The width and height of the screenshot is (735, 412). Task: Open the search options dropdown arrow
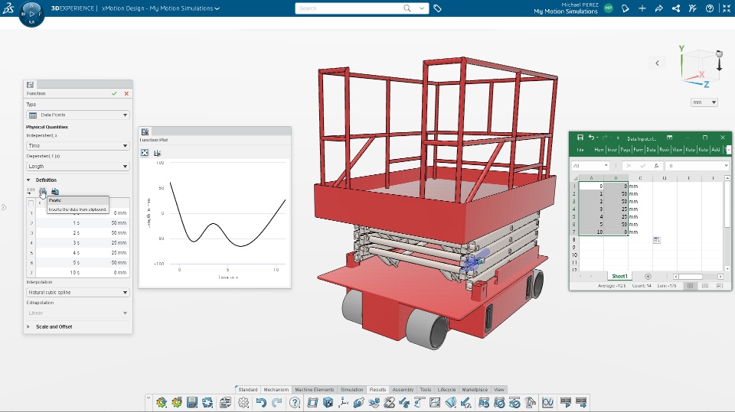point(421,8)
